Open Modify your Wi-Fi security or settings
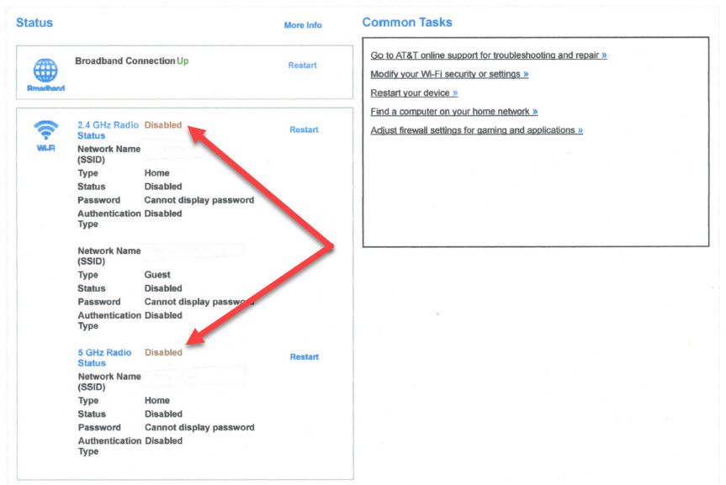The image size is (726, 485). tap(449, 74)
